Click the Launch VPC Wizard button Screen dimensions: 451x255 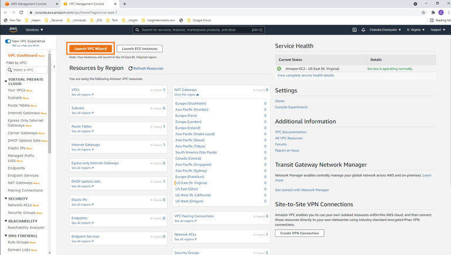point(90,48)
